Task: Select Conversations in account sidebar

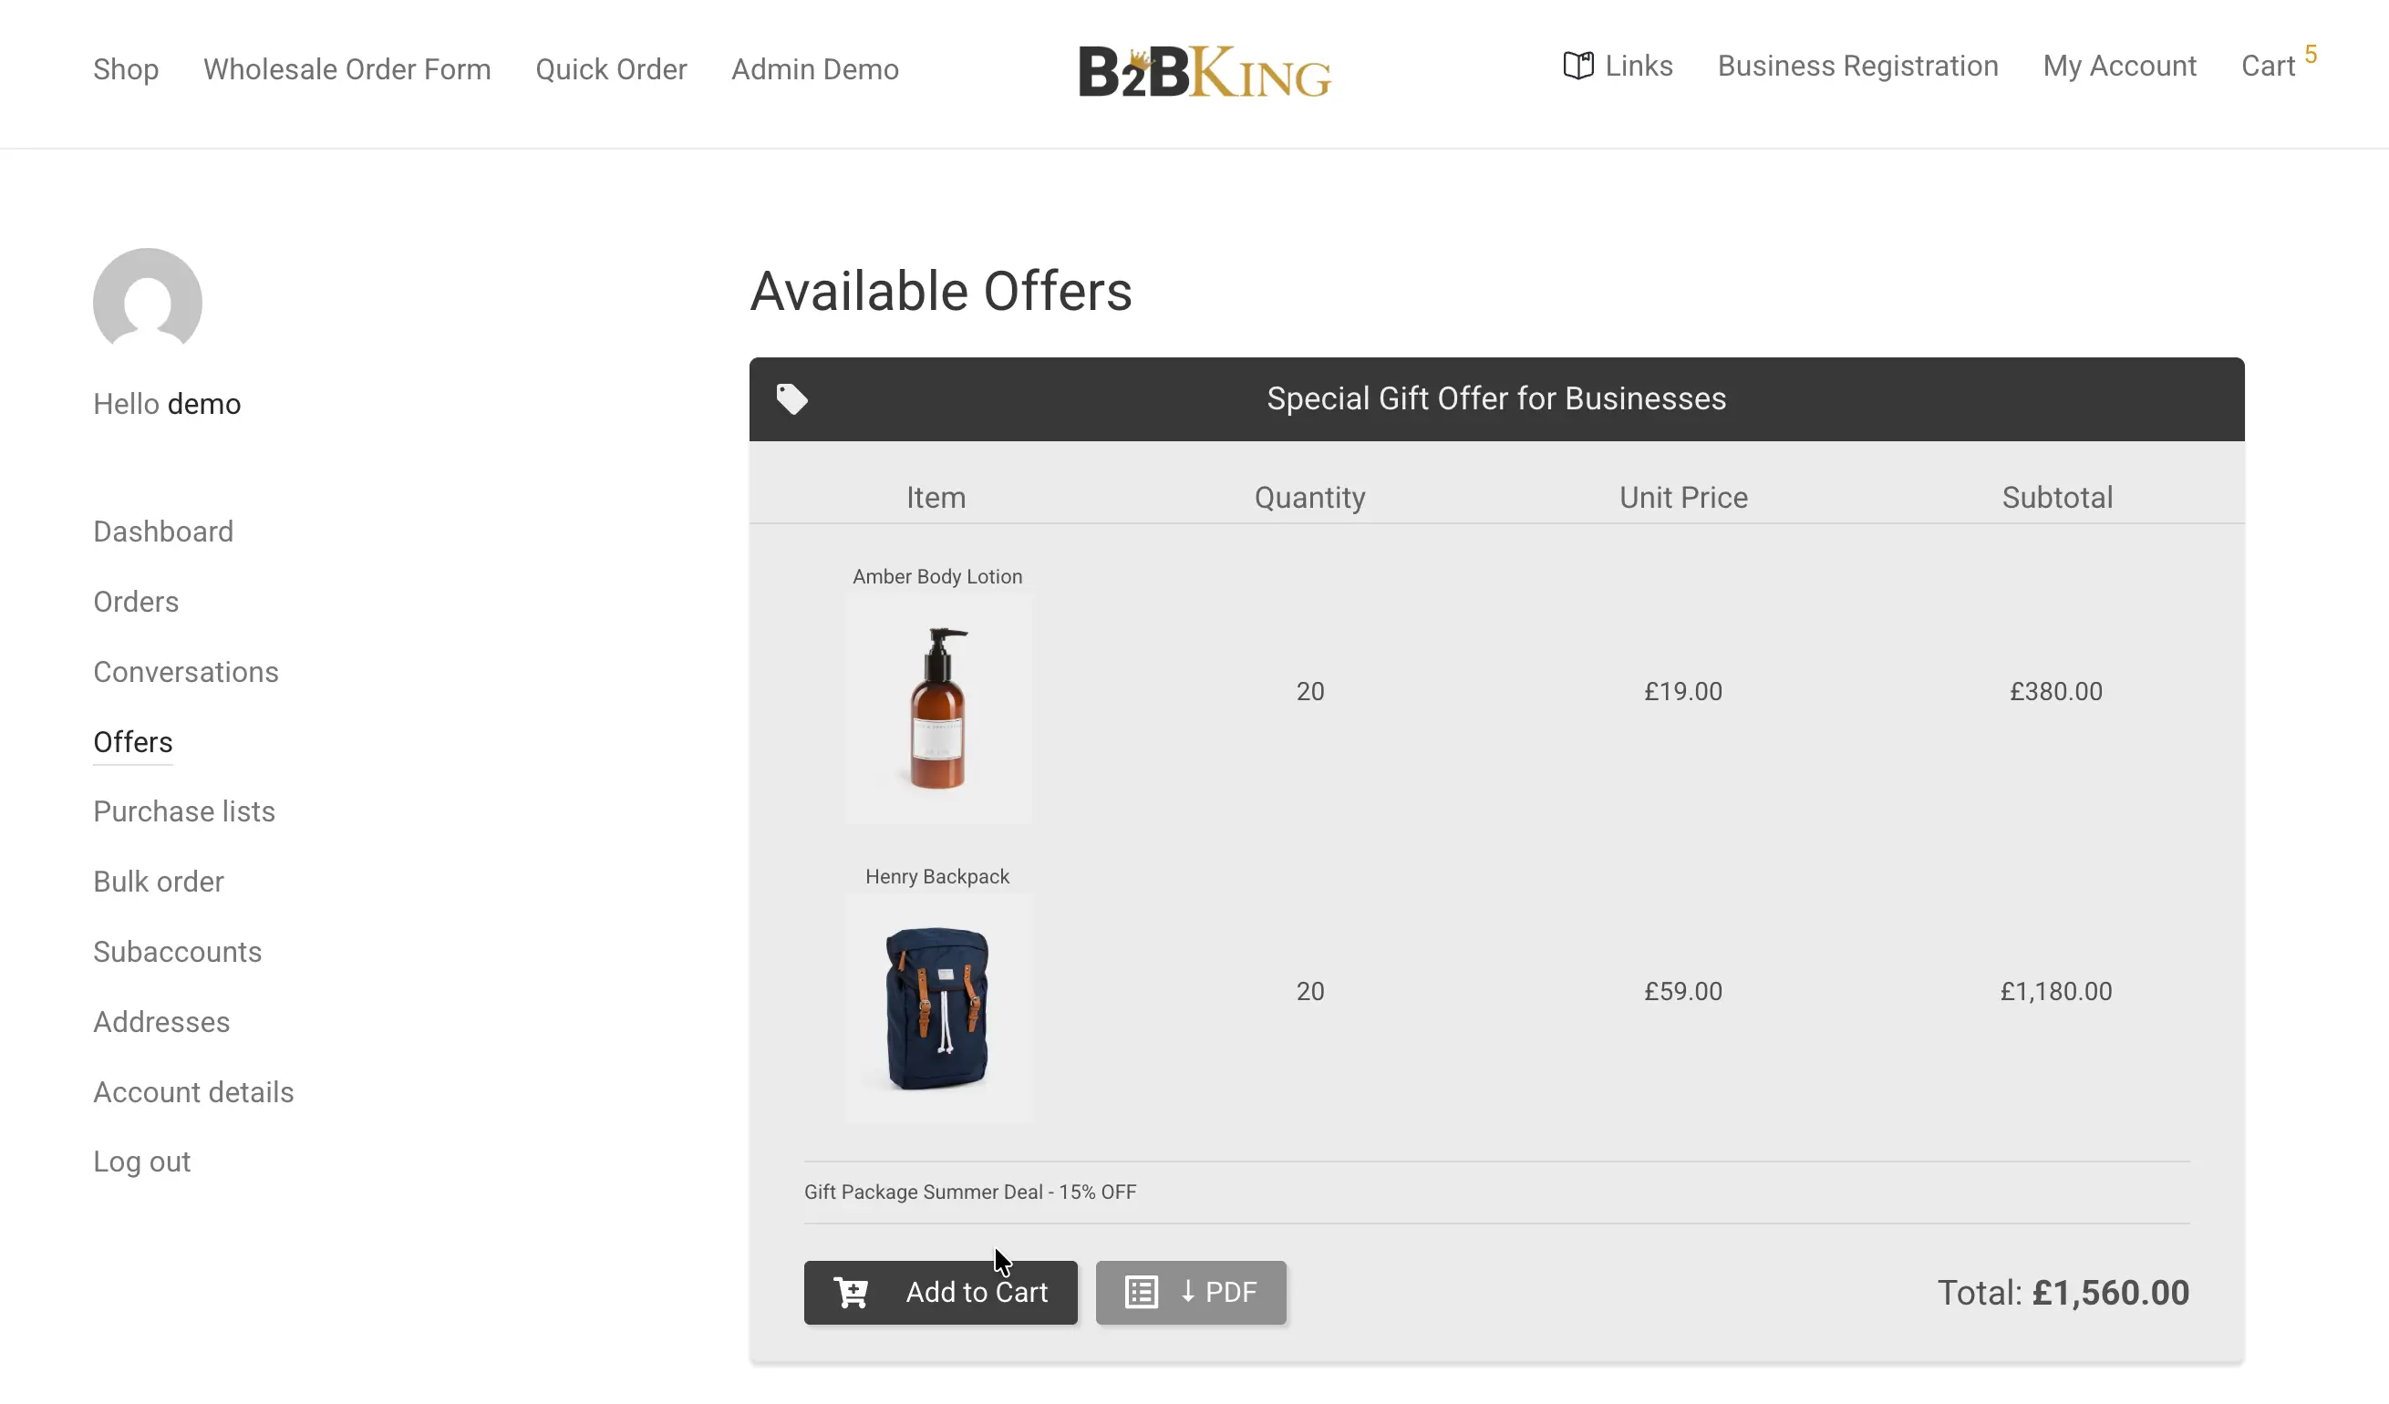Action: pyautogui.click(x=186, y=672)
